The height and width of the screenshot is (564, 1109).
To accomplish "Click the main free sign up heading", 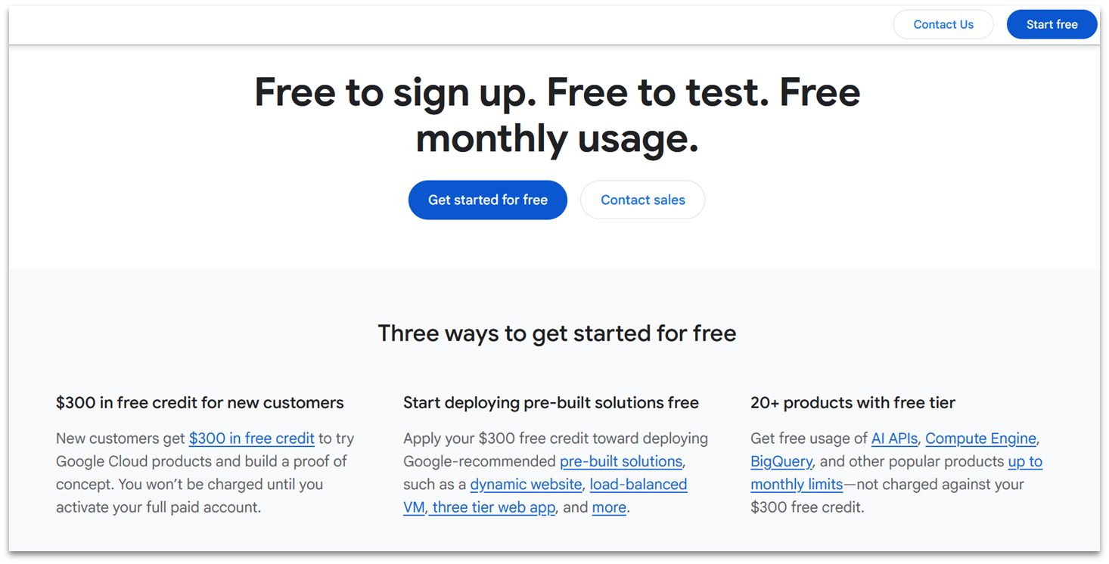I will (x=557, y=115).
